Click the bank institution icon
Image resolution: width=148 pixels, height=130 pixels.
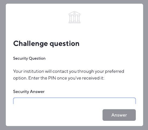tap(74, 17)
